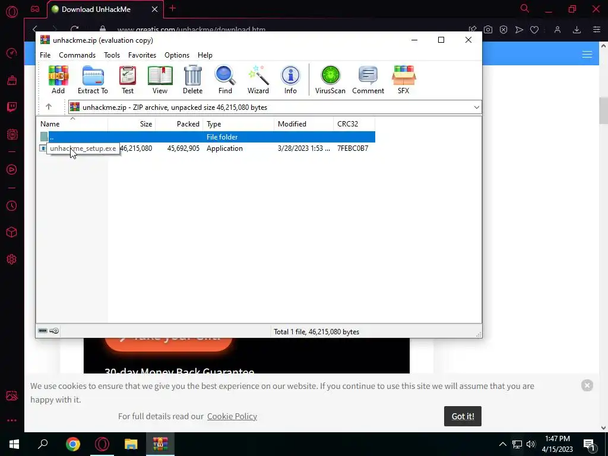Show hidden system tray icons

point(502,444)
